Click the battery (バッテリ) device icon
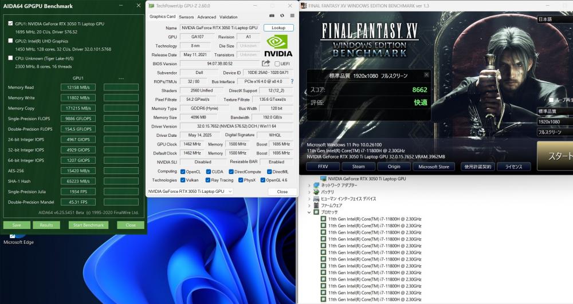This screenshot has width=573, height=304. 316,192
